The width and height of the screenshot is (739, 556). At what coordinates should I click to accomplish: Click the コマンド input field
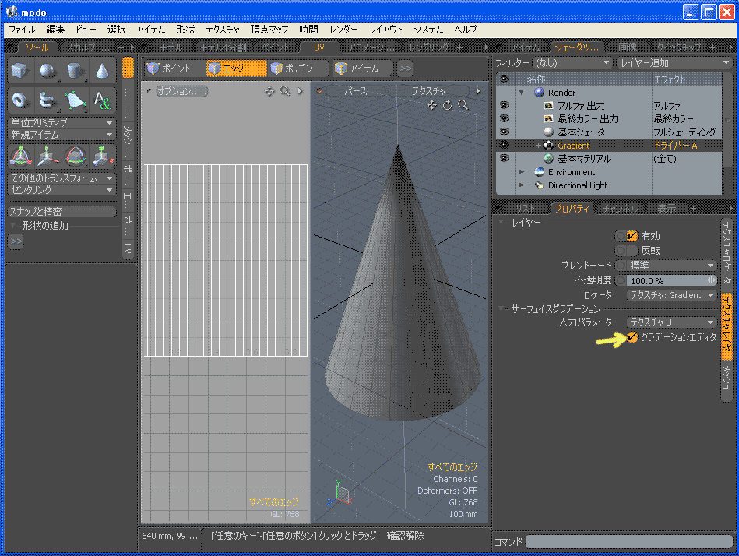tap(628, 542)
